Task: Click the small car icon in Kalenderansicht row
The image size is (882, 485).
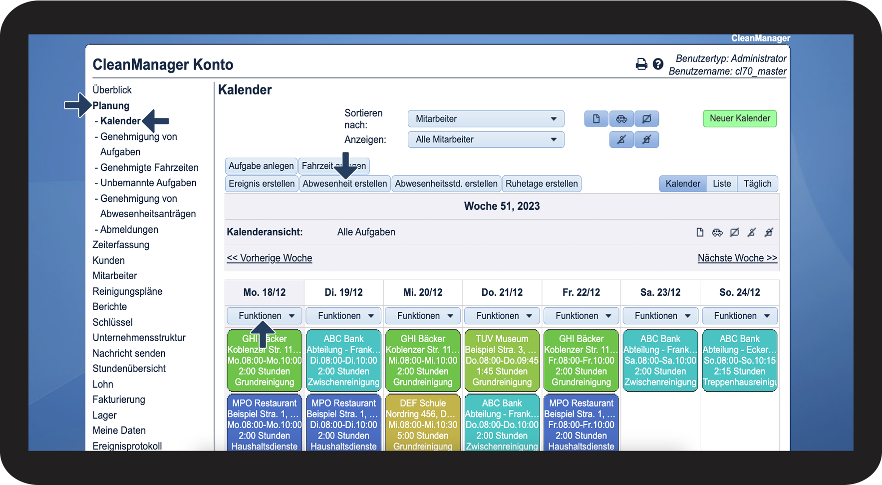Action: 717,232
